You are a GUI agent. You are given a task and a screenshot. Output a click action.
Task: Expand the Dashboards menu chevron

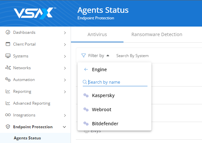[65, 33]
